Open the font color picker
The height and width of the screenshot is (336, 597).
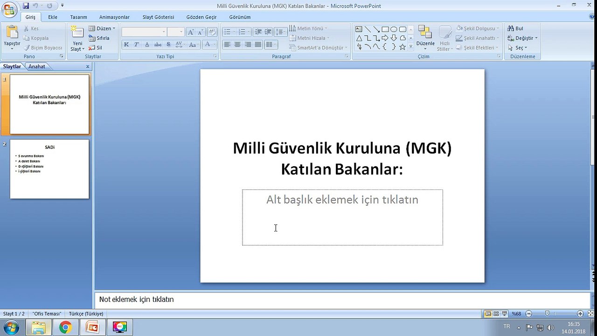point(209,44)
